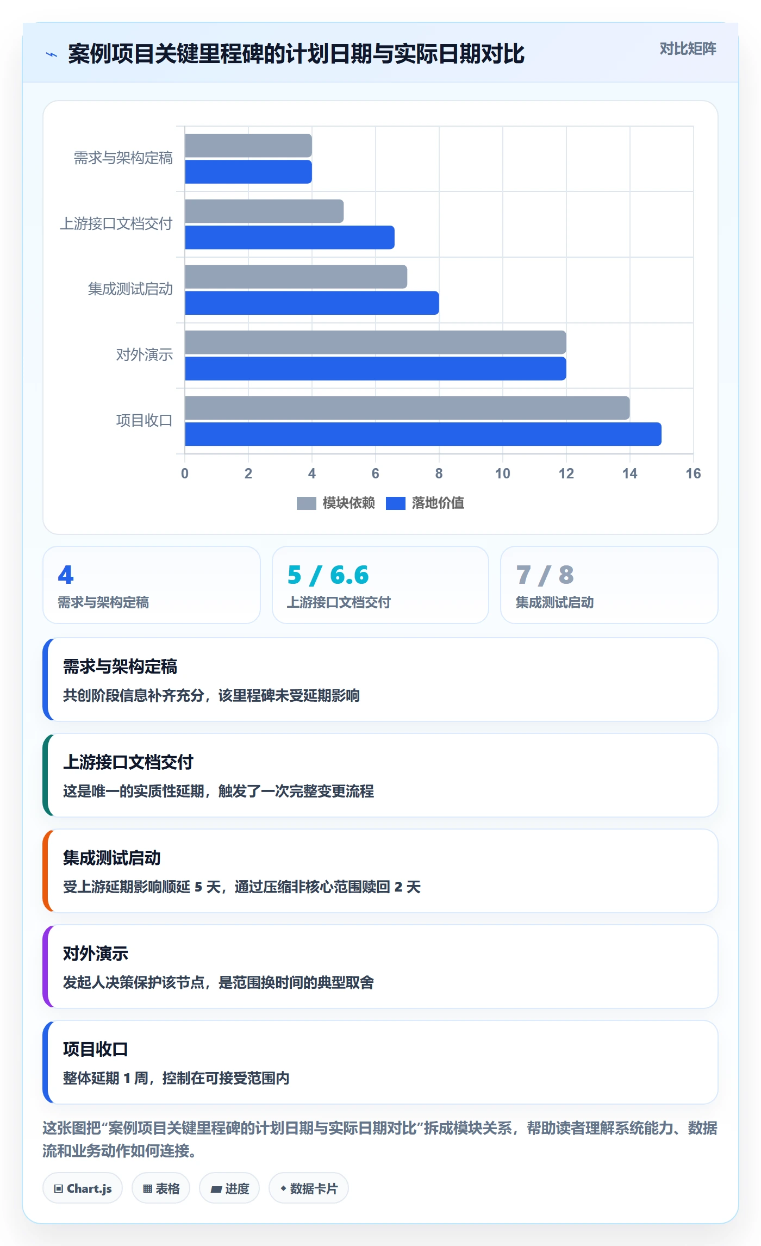Click the gray bar for 需求与架构定稿
The width and height of the screenshot is (761, 1246).
tap(248, 146)
